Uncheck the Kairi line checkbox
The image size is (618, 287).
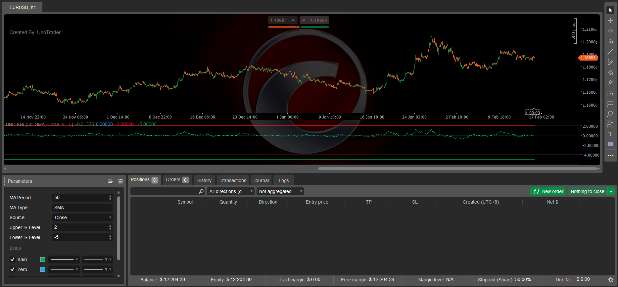(12, 260)
